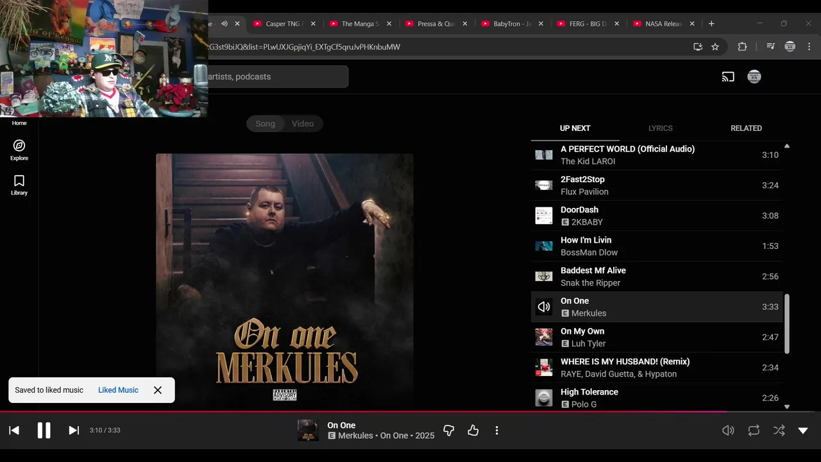Go to Home in the sidebar

(x=19, y=123)
